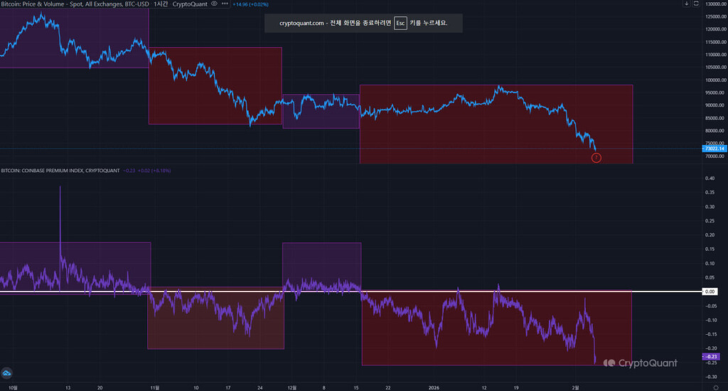Toggle visibility eye icon on Bitcoin price series
Image resolution: width=728 pixels, height=391 pixels.
(x=215, y=4)
